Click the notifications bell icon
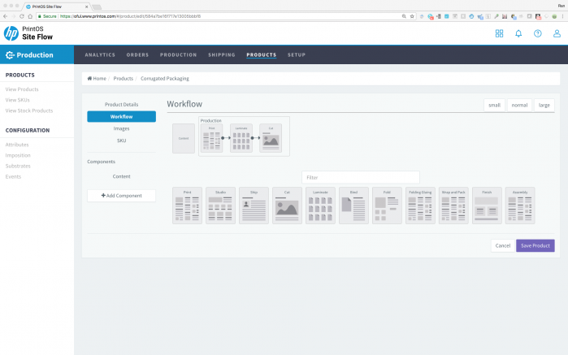This screenshot has height=355, width=568. click(518, 33)
